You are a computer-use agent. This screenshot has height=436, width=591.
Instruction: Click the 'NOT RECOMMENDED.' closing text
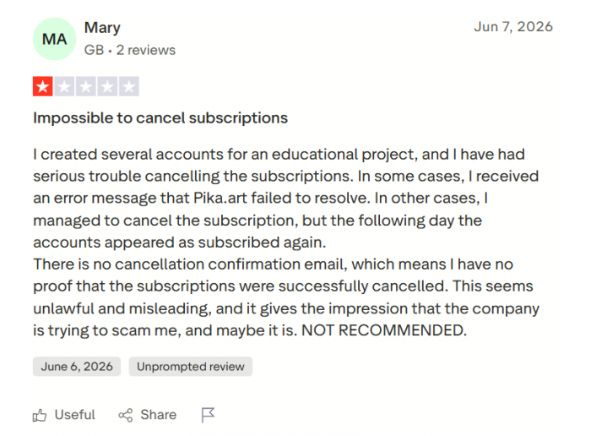pyautogui.click(x=384, y=330)
